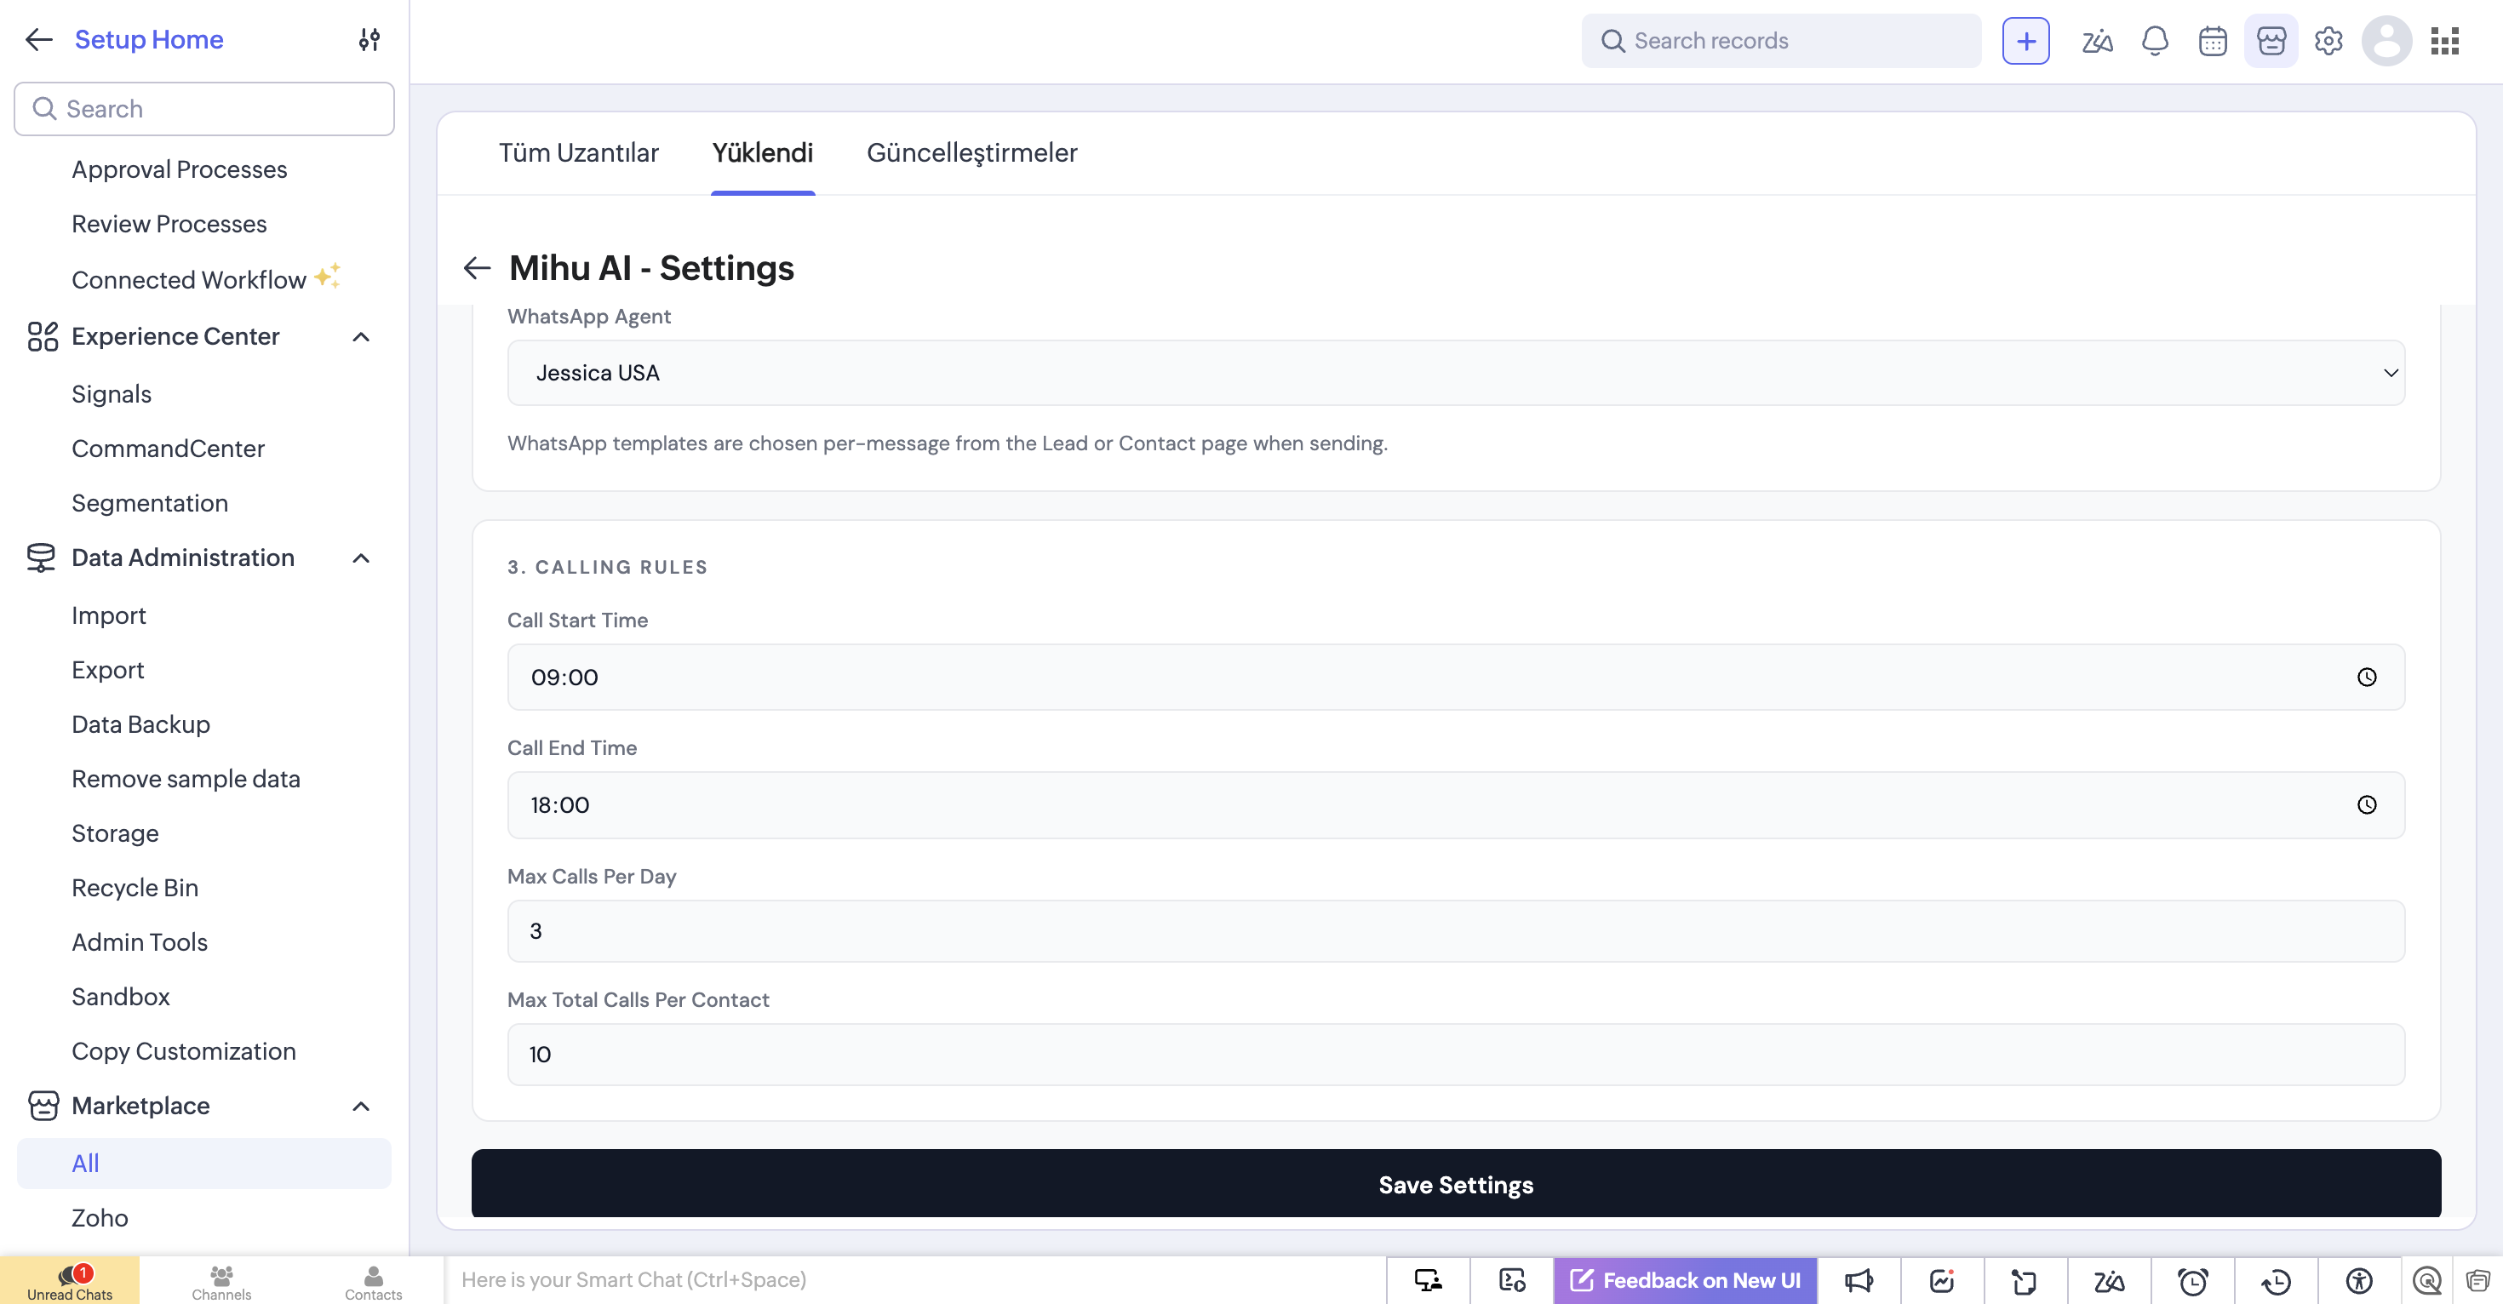Click the Save Settings button
Viewport: 2503px width, 1304px height.
coord(1456,1183)
